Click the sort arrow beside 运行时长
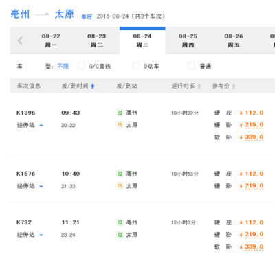The image size is (275, 254). [x=199, y=86]
